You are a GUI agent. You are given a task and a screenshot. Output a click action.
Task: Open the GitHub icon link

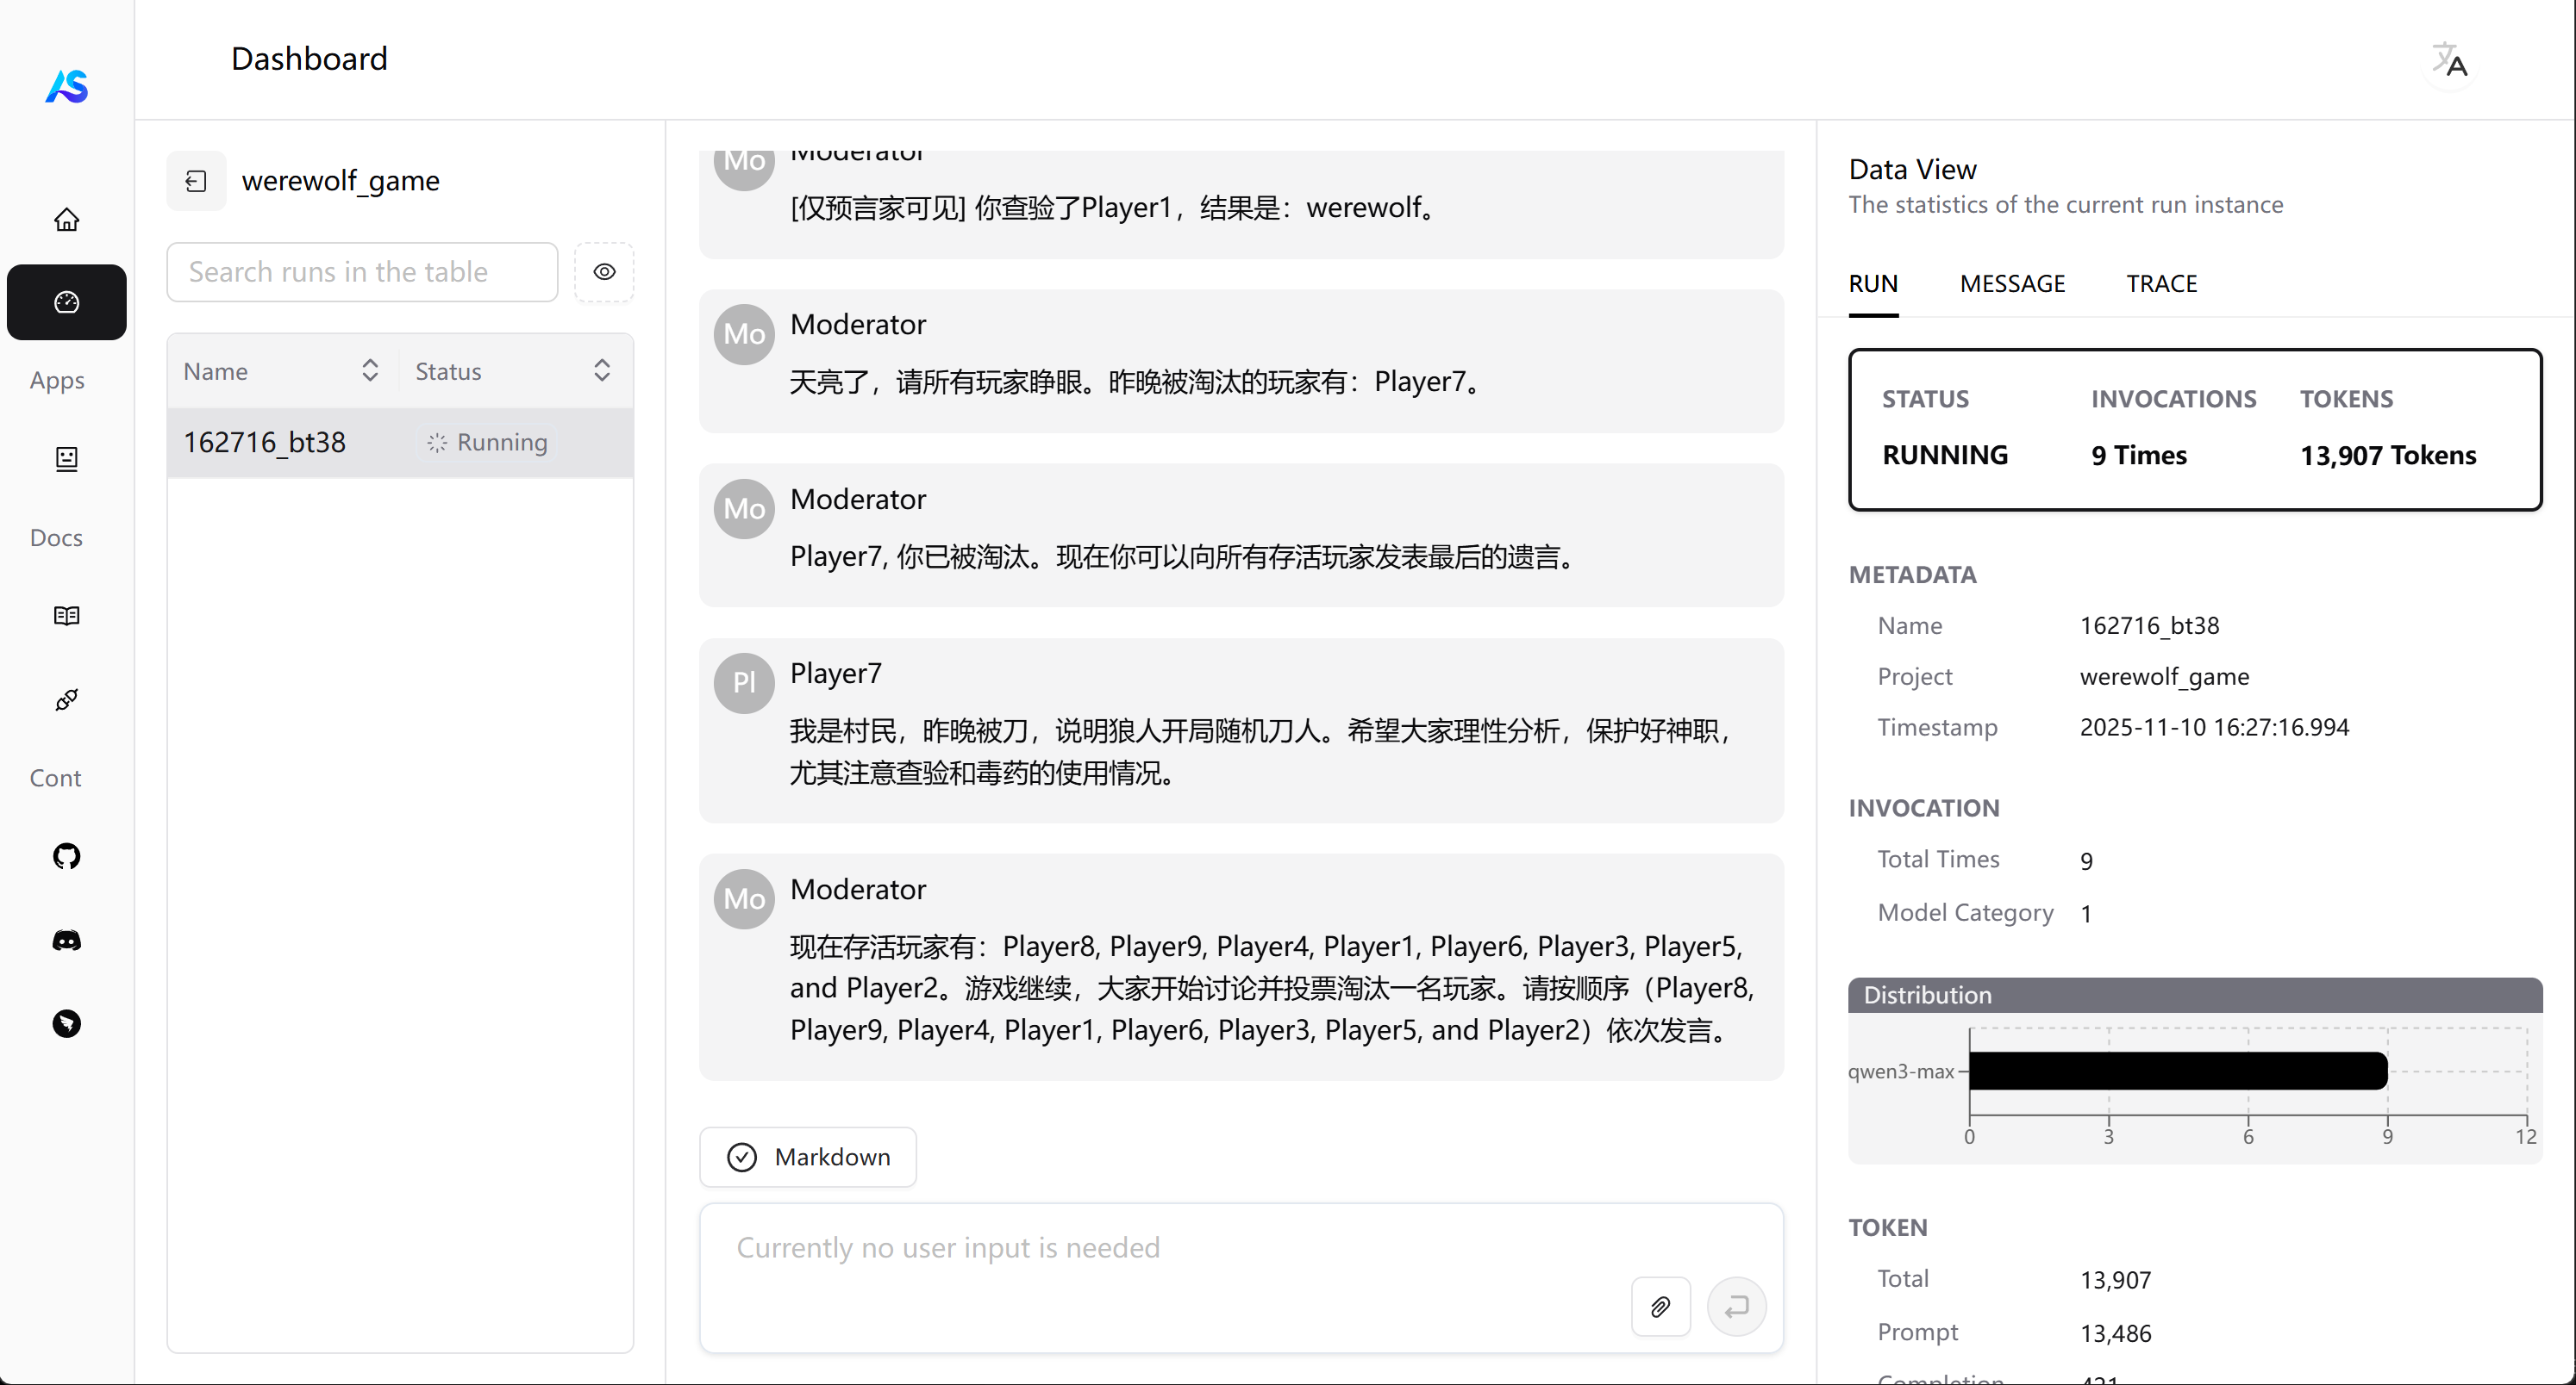pyautogui.click(x=67, y=856)
